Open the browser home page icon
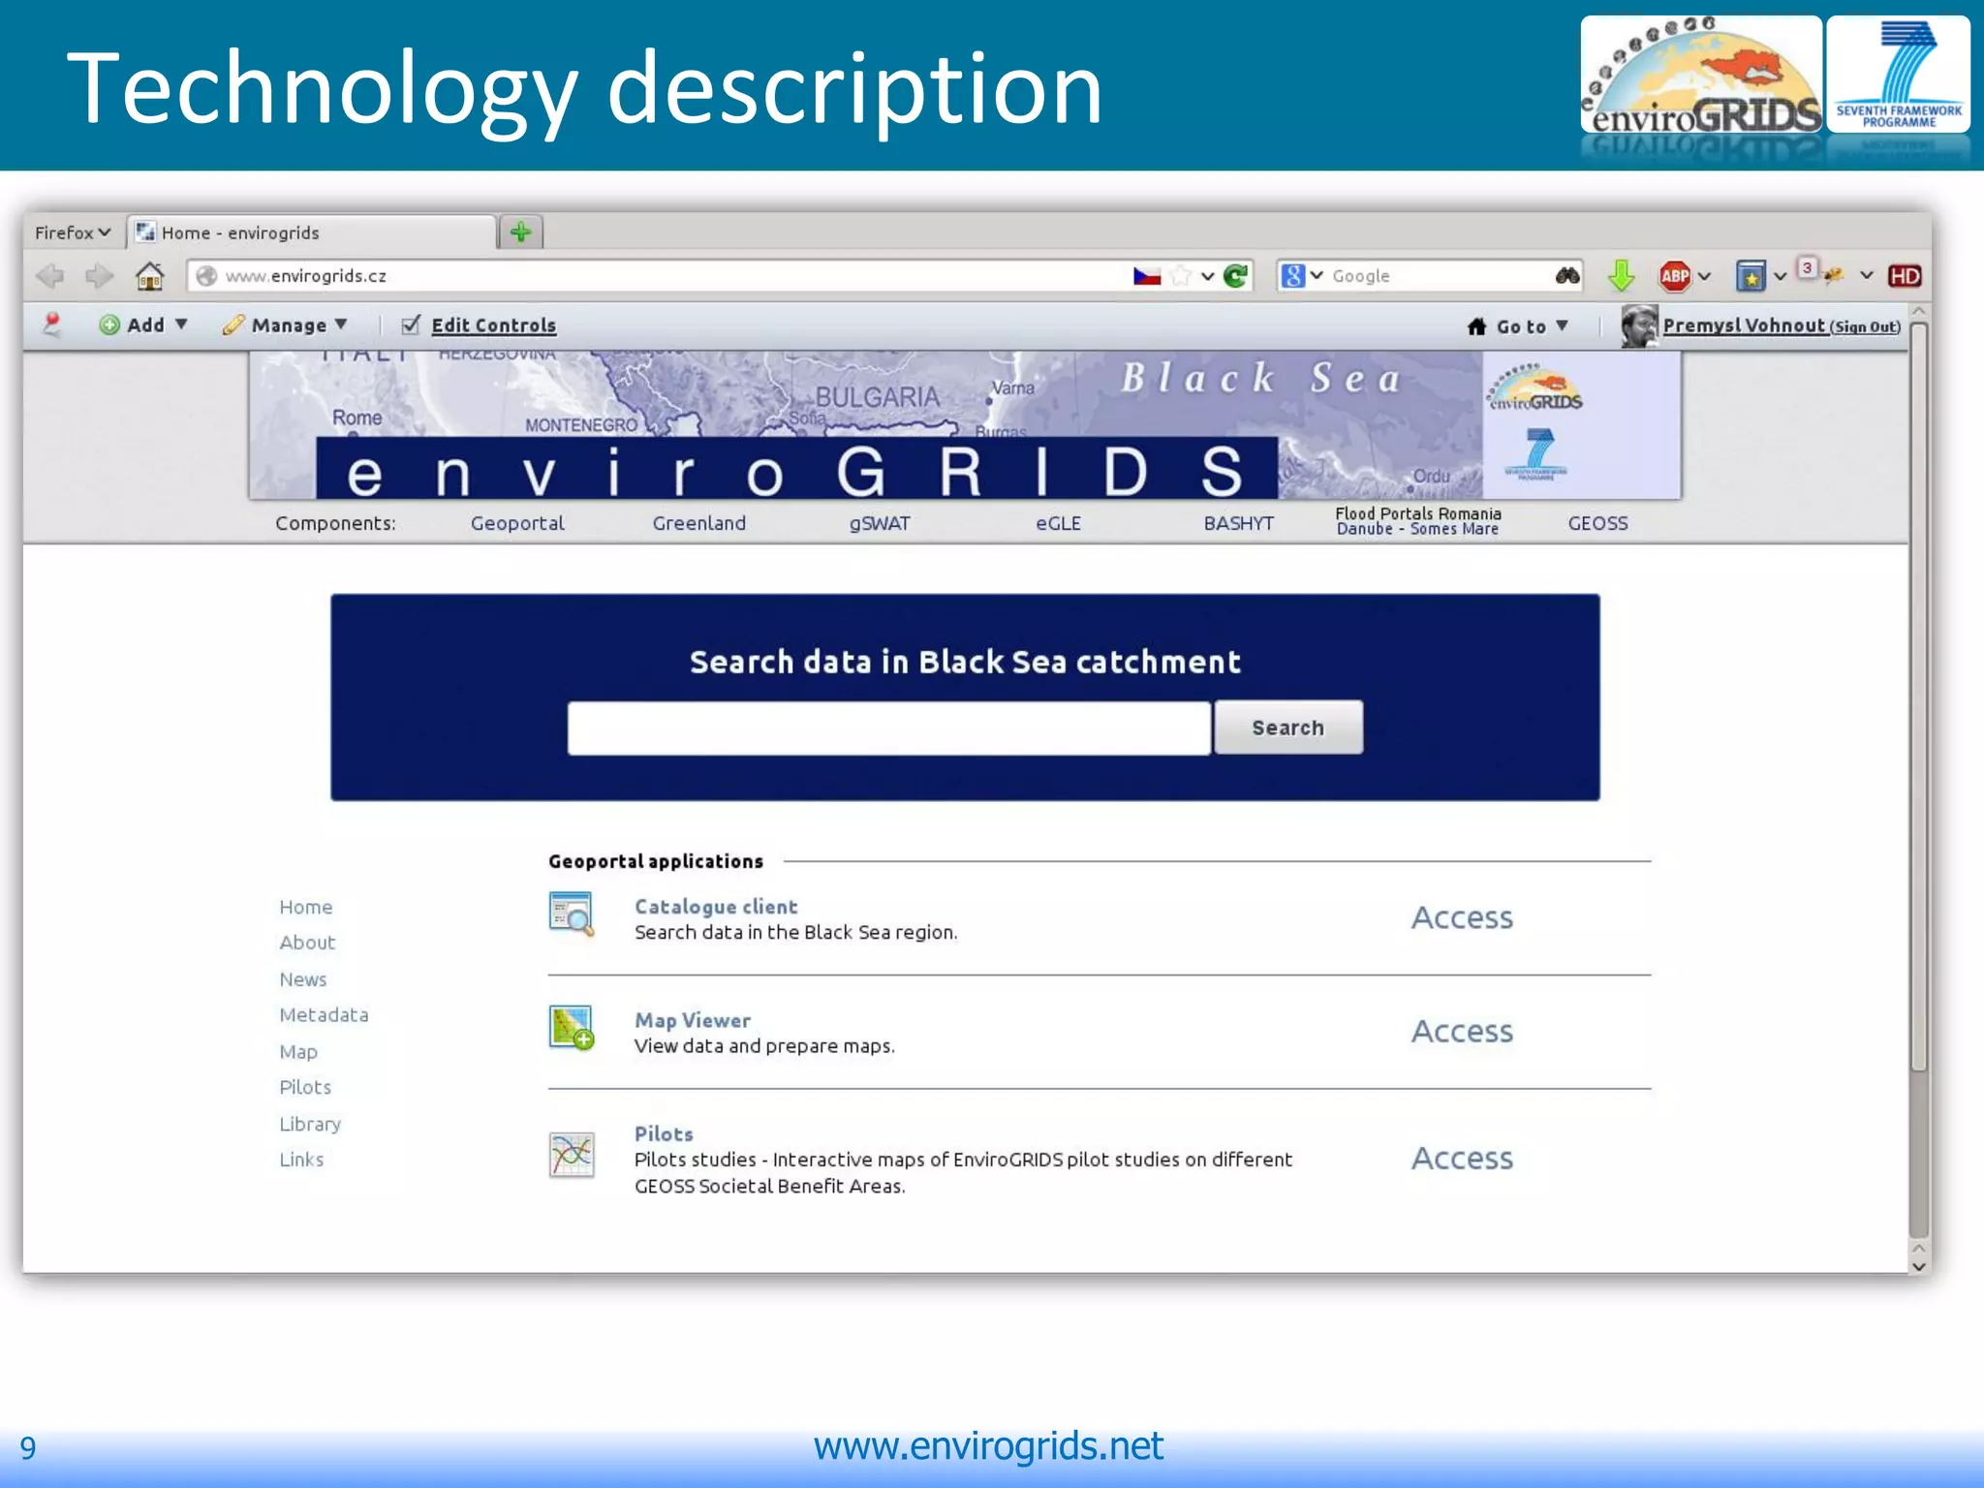The width and height of the screenshot is (1984, 1488). [x=149, y=276]
